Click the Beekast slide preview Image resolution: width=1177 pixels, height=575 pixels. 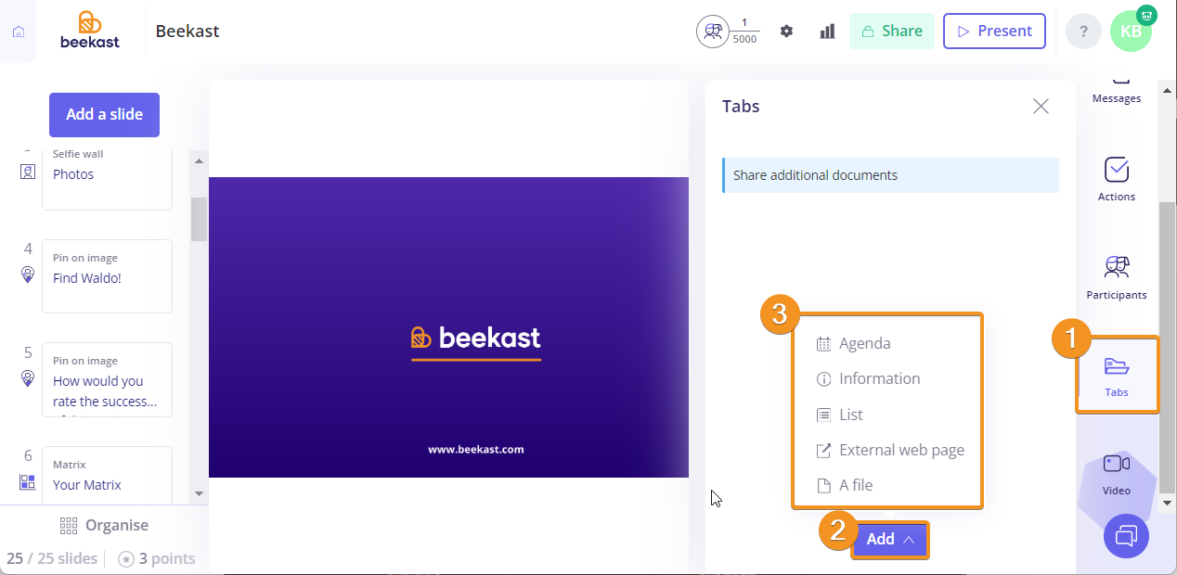coord(448,327)
